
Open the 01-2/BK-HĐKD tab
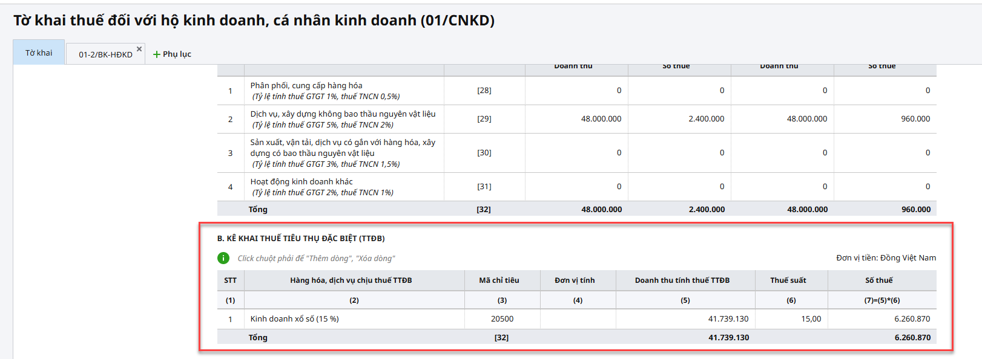point(105,54)
